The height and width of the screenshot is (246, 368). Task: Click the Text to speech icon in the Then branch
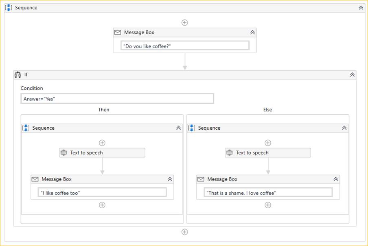pyautogui.click(x=64, y=152)
